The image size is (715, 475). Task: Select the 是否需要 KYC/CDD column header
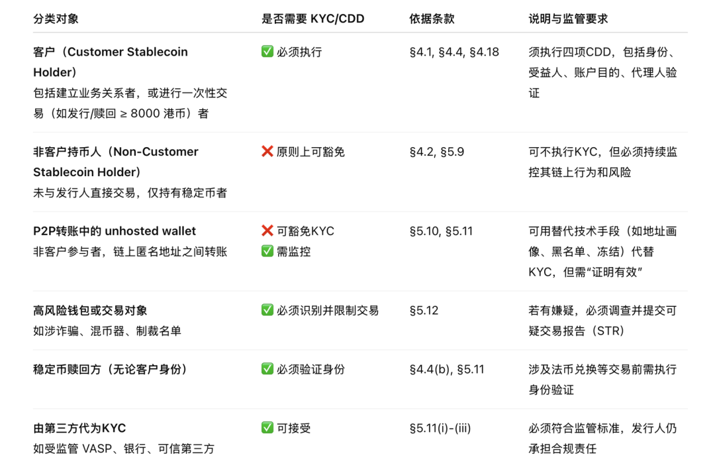(x=312, y=19)
